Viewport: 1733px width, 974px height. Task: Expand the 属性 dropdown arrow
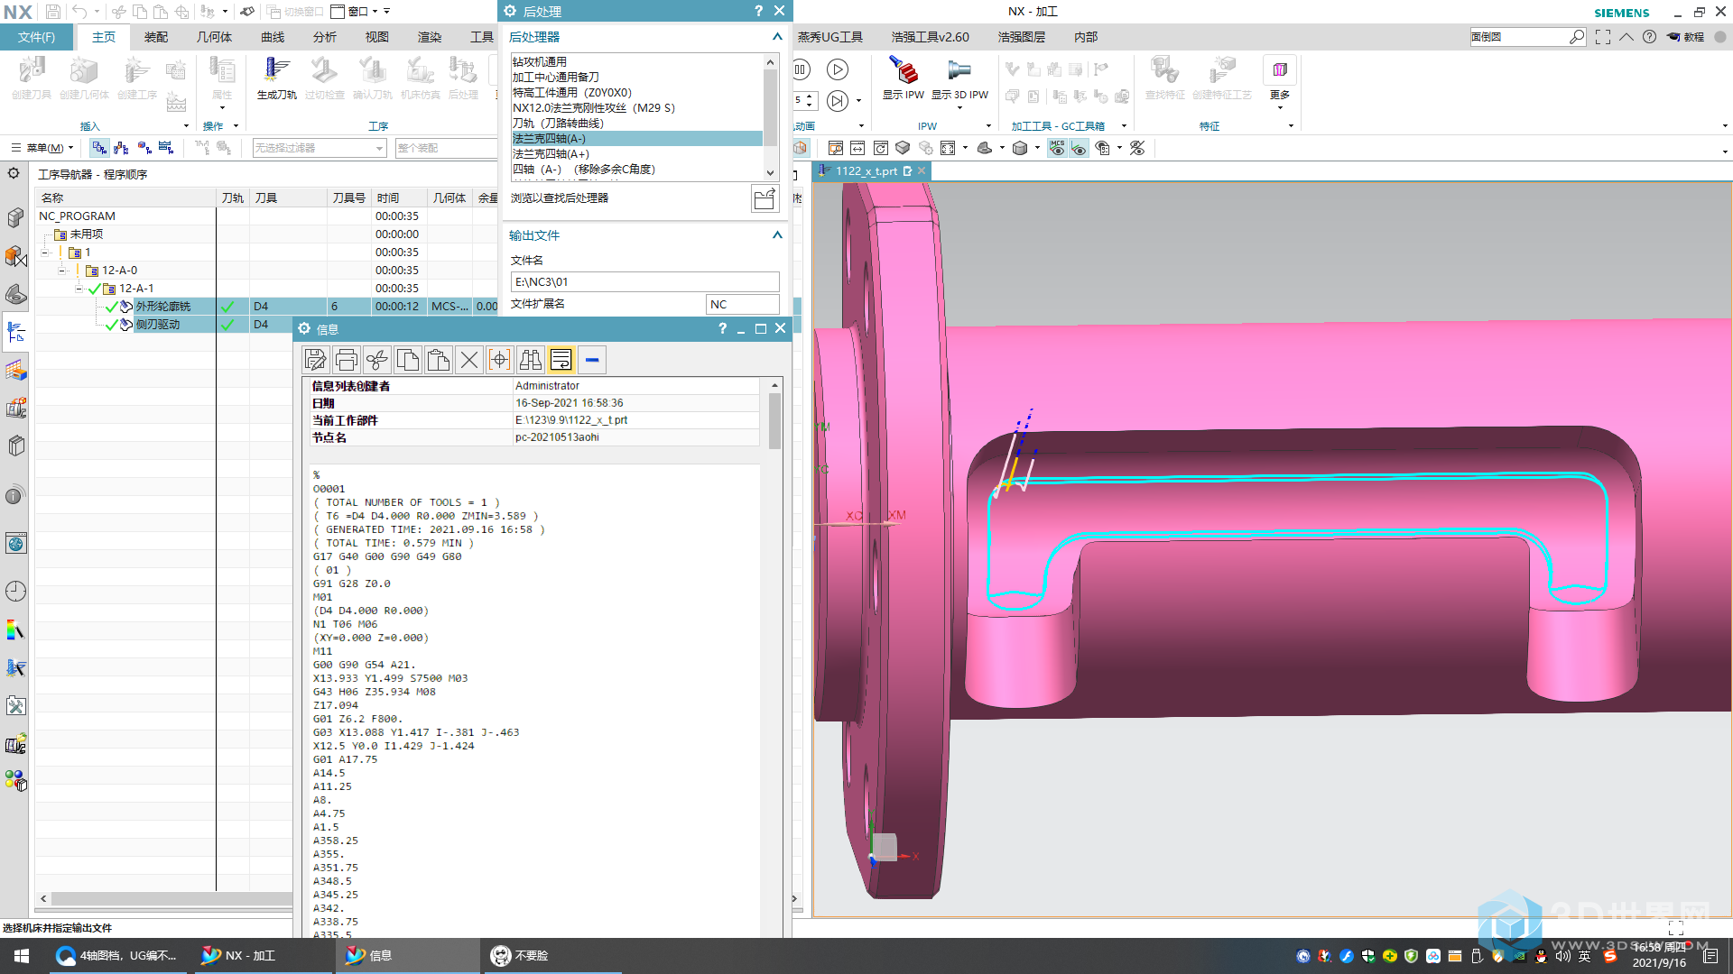222,108
